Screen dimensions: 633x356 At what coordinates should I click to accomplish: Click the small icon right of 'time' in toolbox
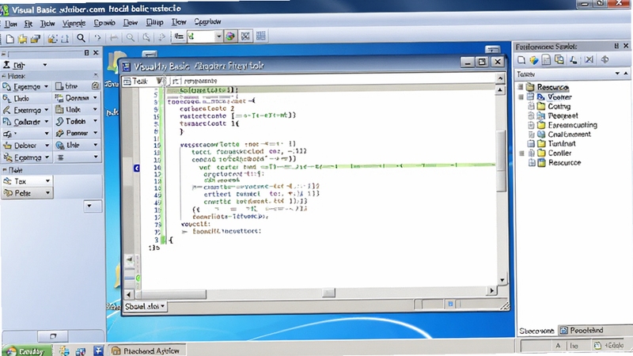[95, 86]
